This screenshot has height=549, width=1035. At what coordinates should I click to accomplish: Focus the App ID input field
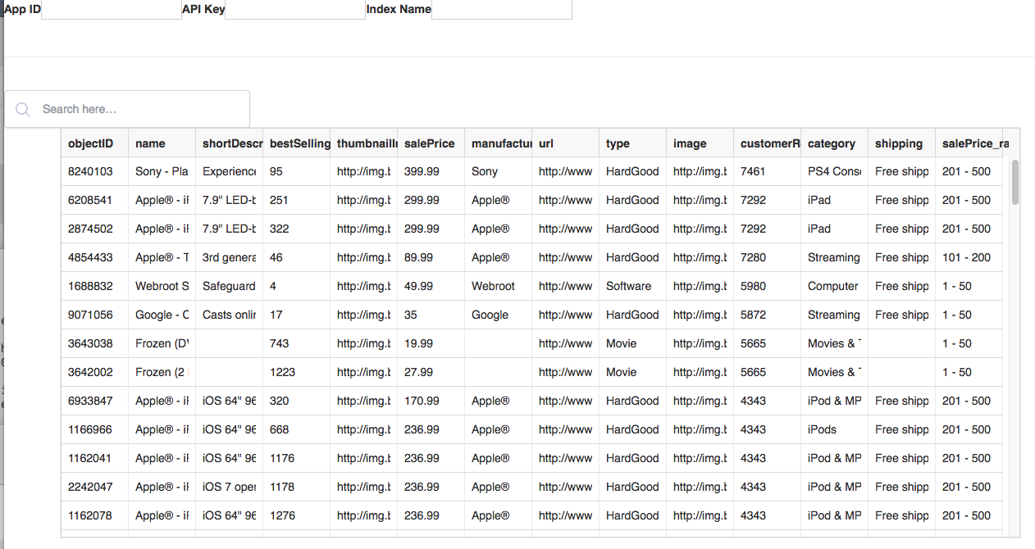pyautogui.click(x=111, y=10)
